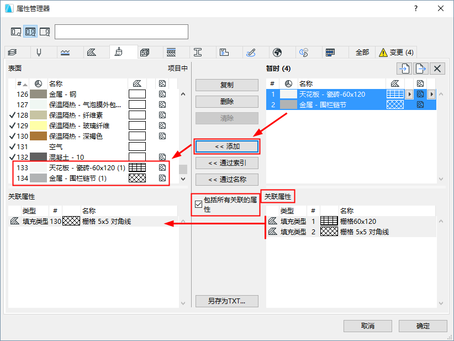
Task: Click the left list fill-pattern column header
Action: pyautogui.click(x=137, y=83)
